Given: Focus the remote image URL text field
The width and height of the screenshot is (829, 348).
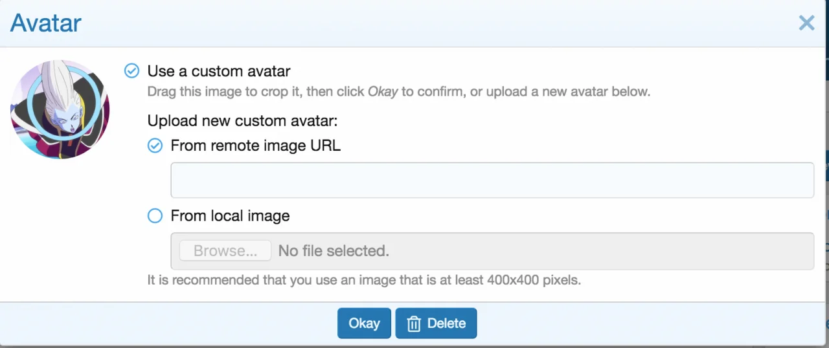Looking at the screenshot, I should click(x=492, y=180).
